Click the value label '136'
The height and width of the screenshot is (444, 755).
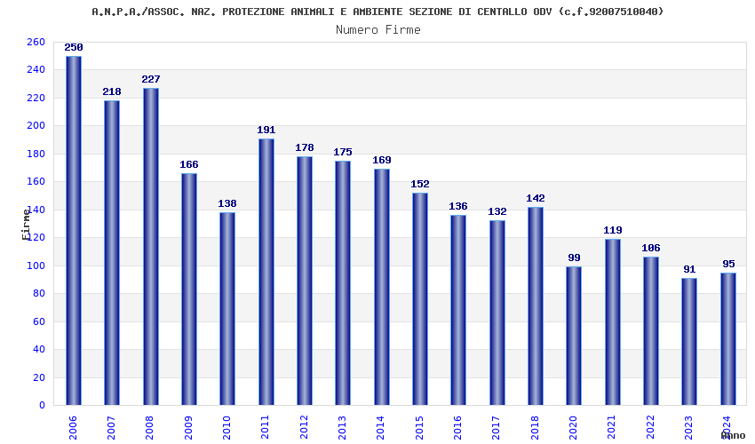click(x=458, y=206)
